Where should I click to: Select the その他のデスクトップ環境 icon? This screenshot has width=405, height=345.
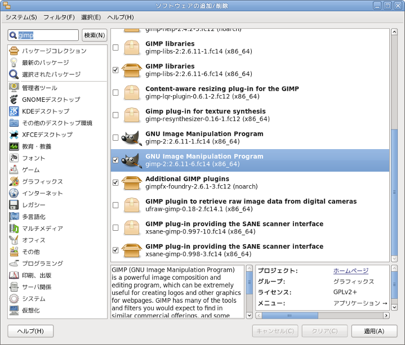pyautogui.click(x=14, y=123)
